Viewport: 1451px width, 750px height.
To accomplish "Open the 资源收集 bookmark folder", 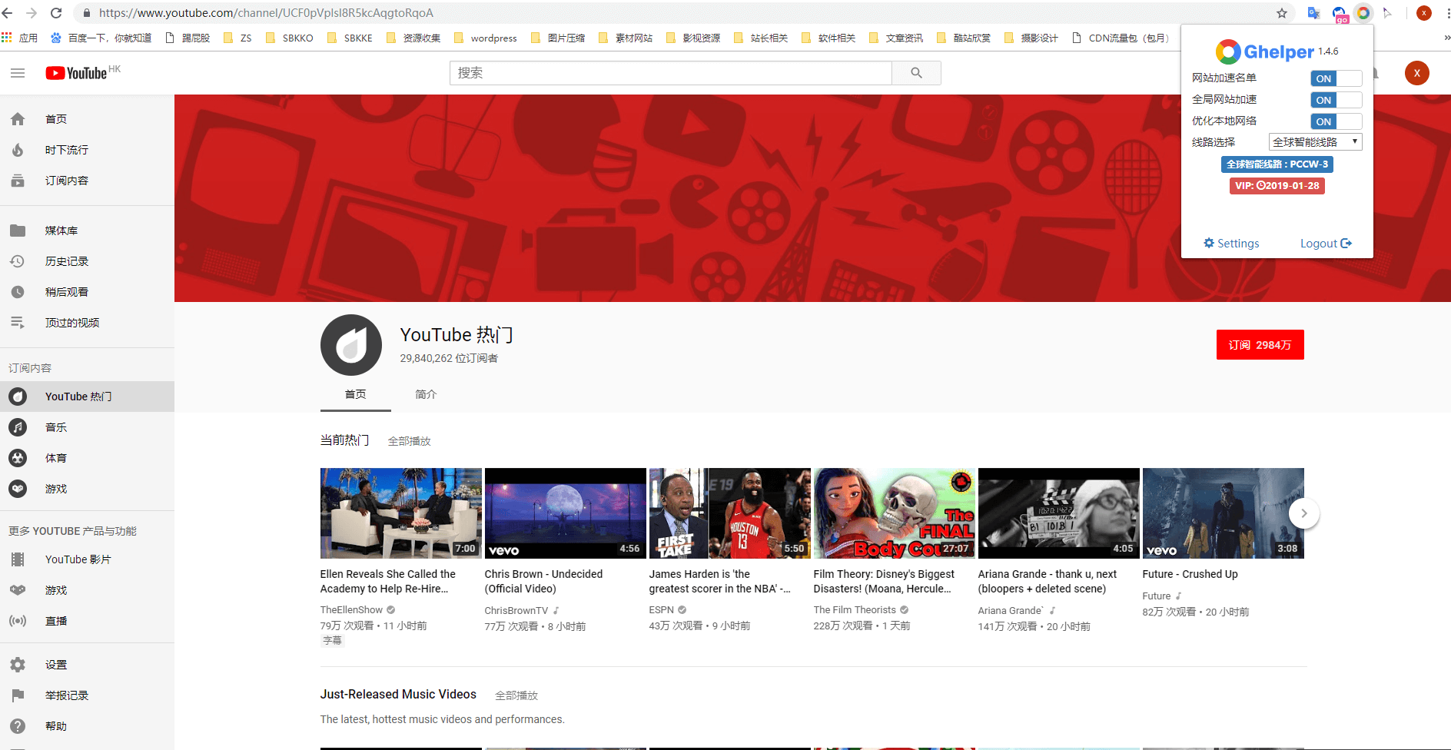I will point(414,38).
